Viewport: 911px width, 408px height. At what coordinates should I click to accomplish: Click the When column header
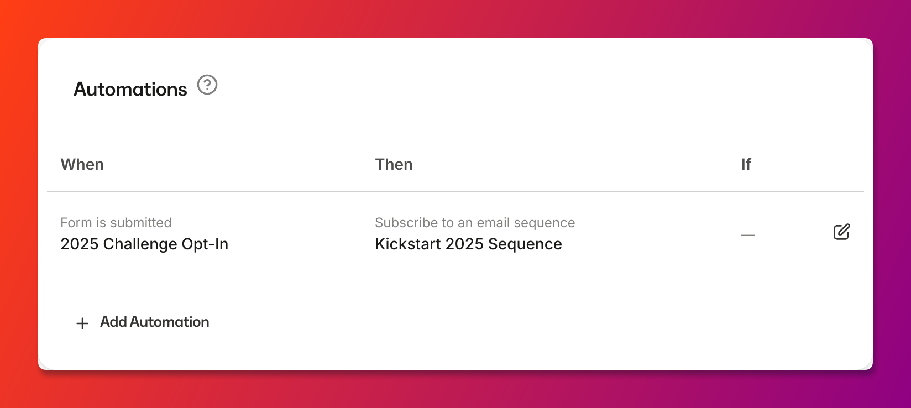click(x=82, y=164)
